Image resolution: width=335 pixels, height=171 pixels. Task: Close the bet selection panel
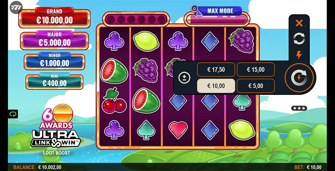click(299, 23)
